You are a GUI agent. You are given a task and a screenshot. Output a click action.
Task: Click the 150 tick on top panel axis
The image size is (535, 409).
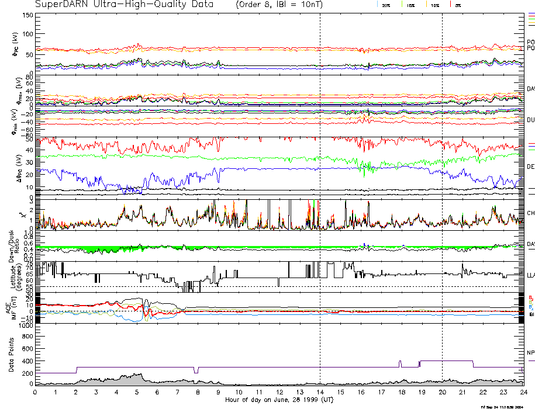27,15
